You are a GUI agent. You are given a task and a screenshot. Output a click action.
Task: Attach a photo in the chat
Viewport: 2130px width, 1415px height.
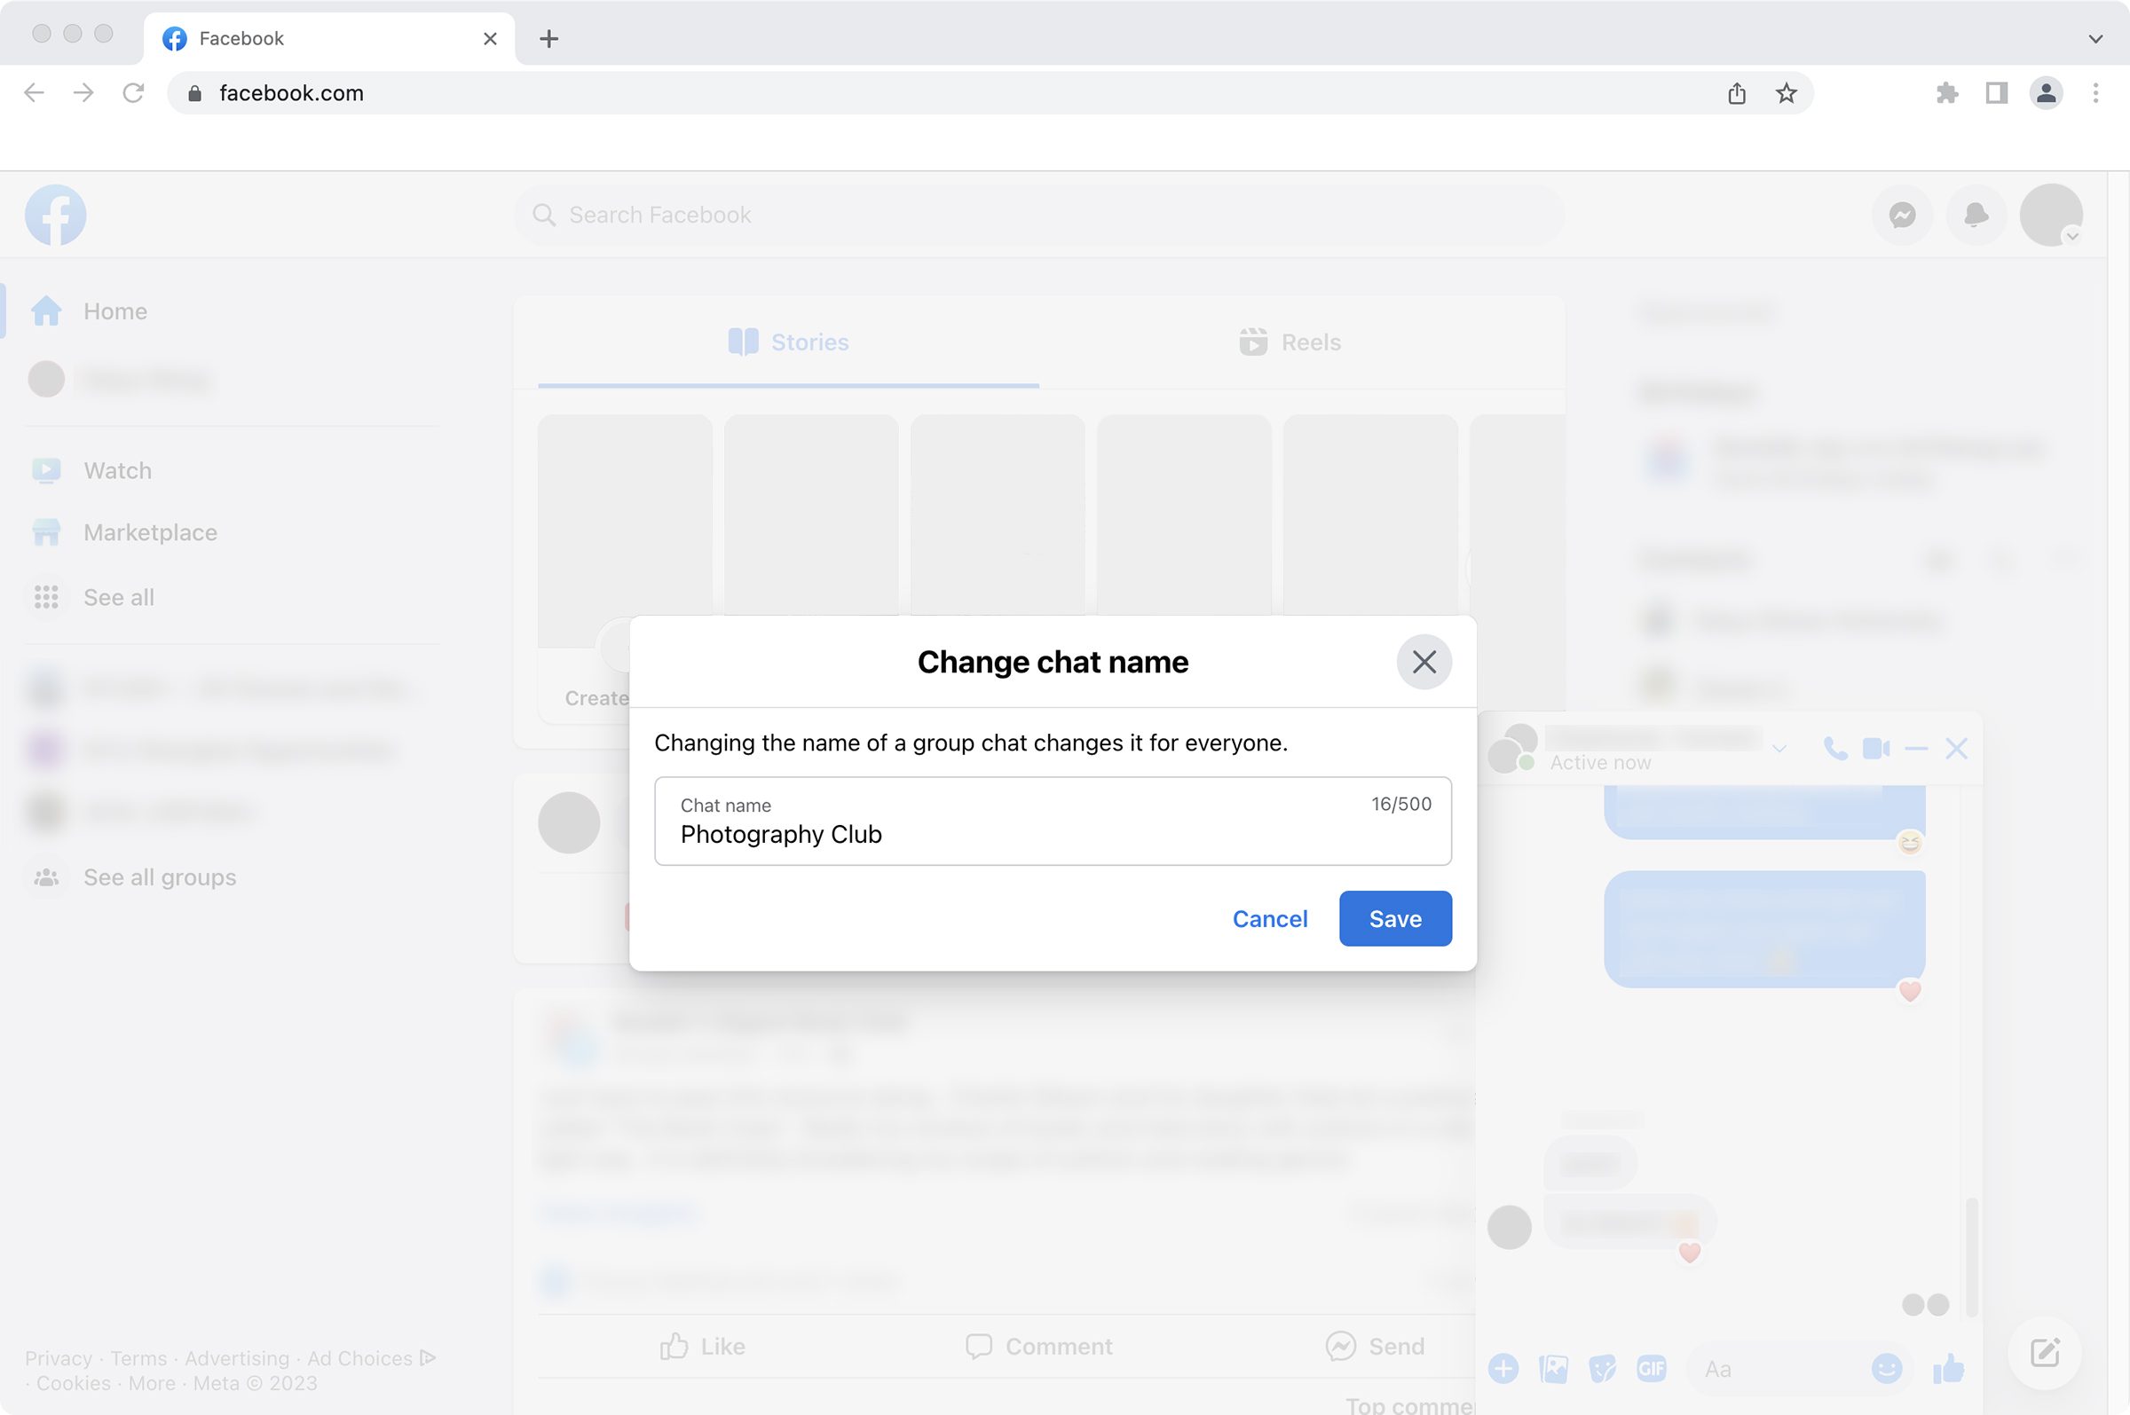tap(1552, 1368)
